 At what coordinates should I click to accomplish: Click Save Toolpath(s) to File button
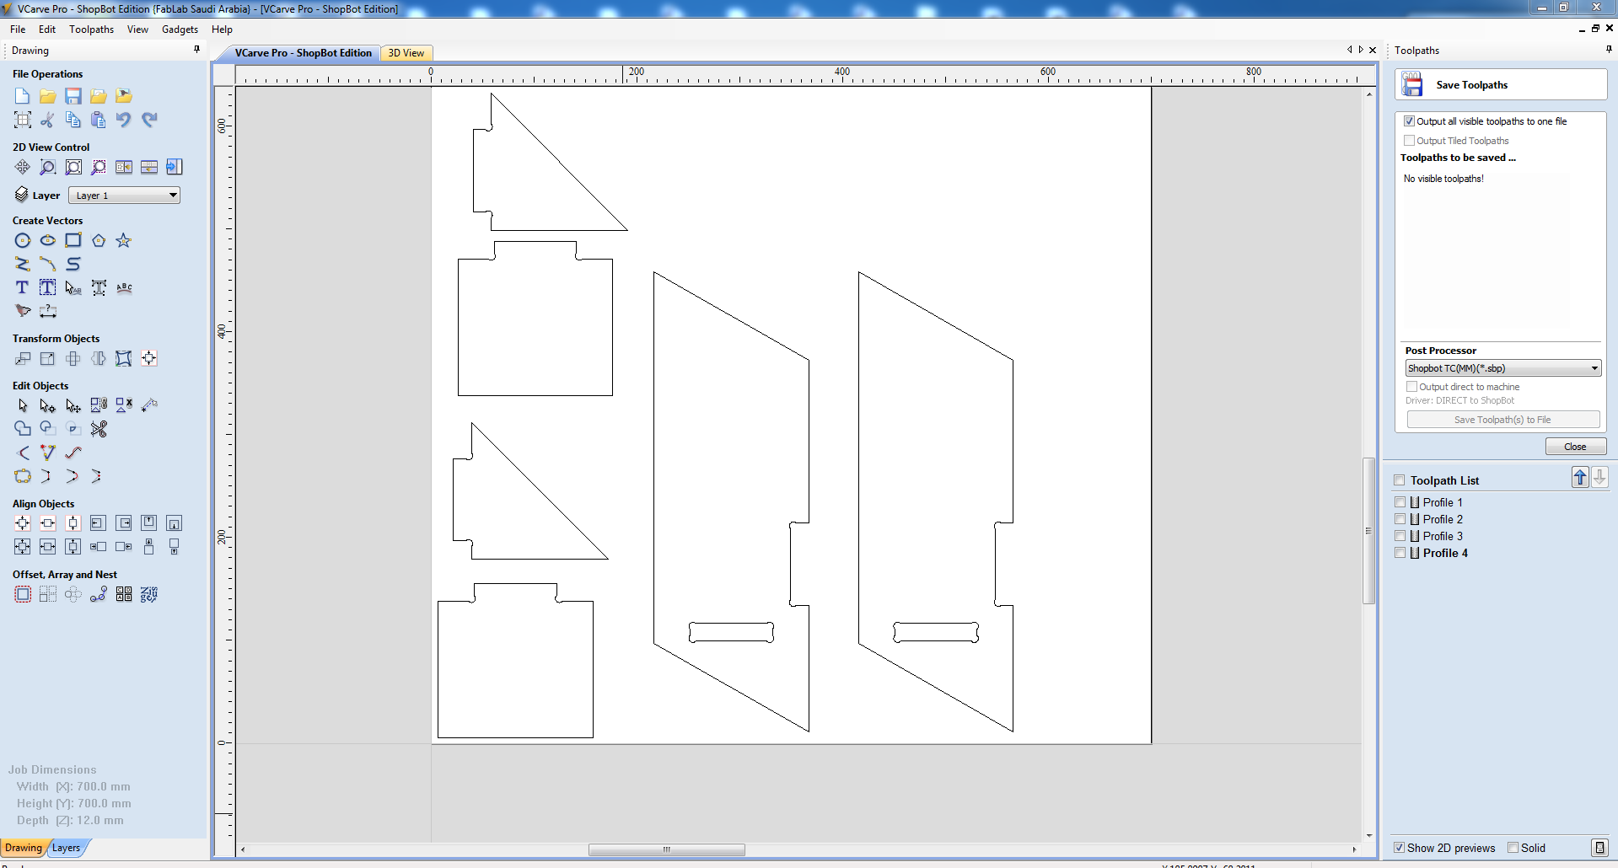pyautogui.click(x=1503, y=420)
